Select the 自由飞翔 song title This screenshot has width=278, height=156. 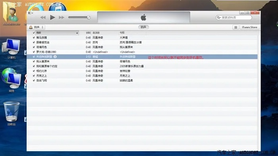[42, 81]
